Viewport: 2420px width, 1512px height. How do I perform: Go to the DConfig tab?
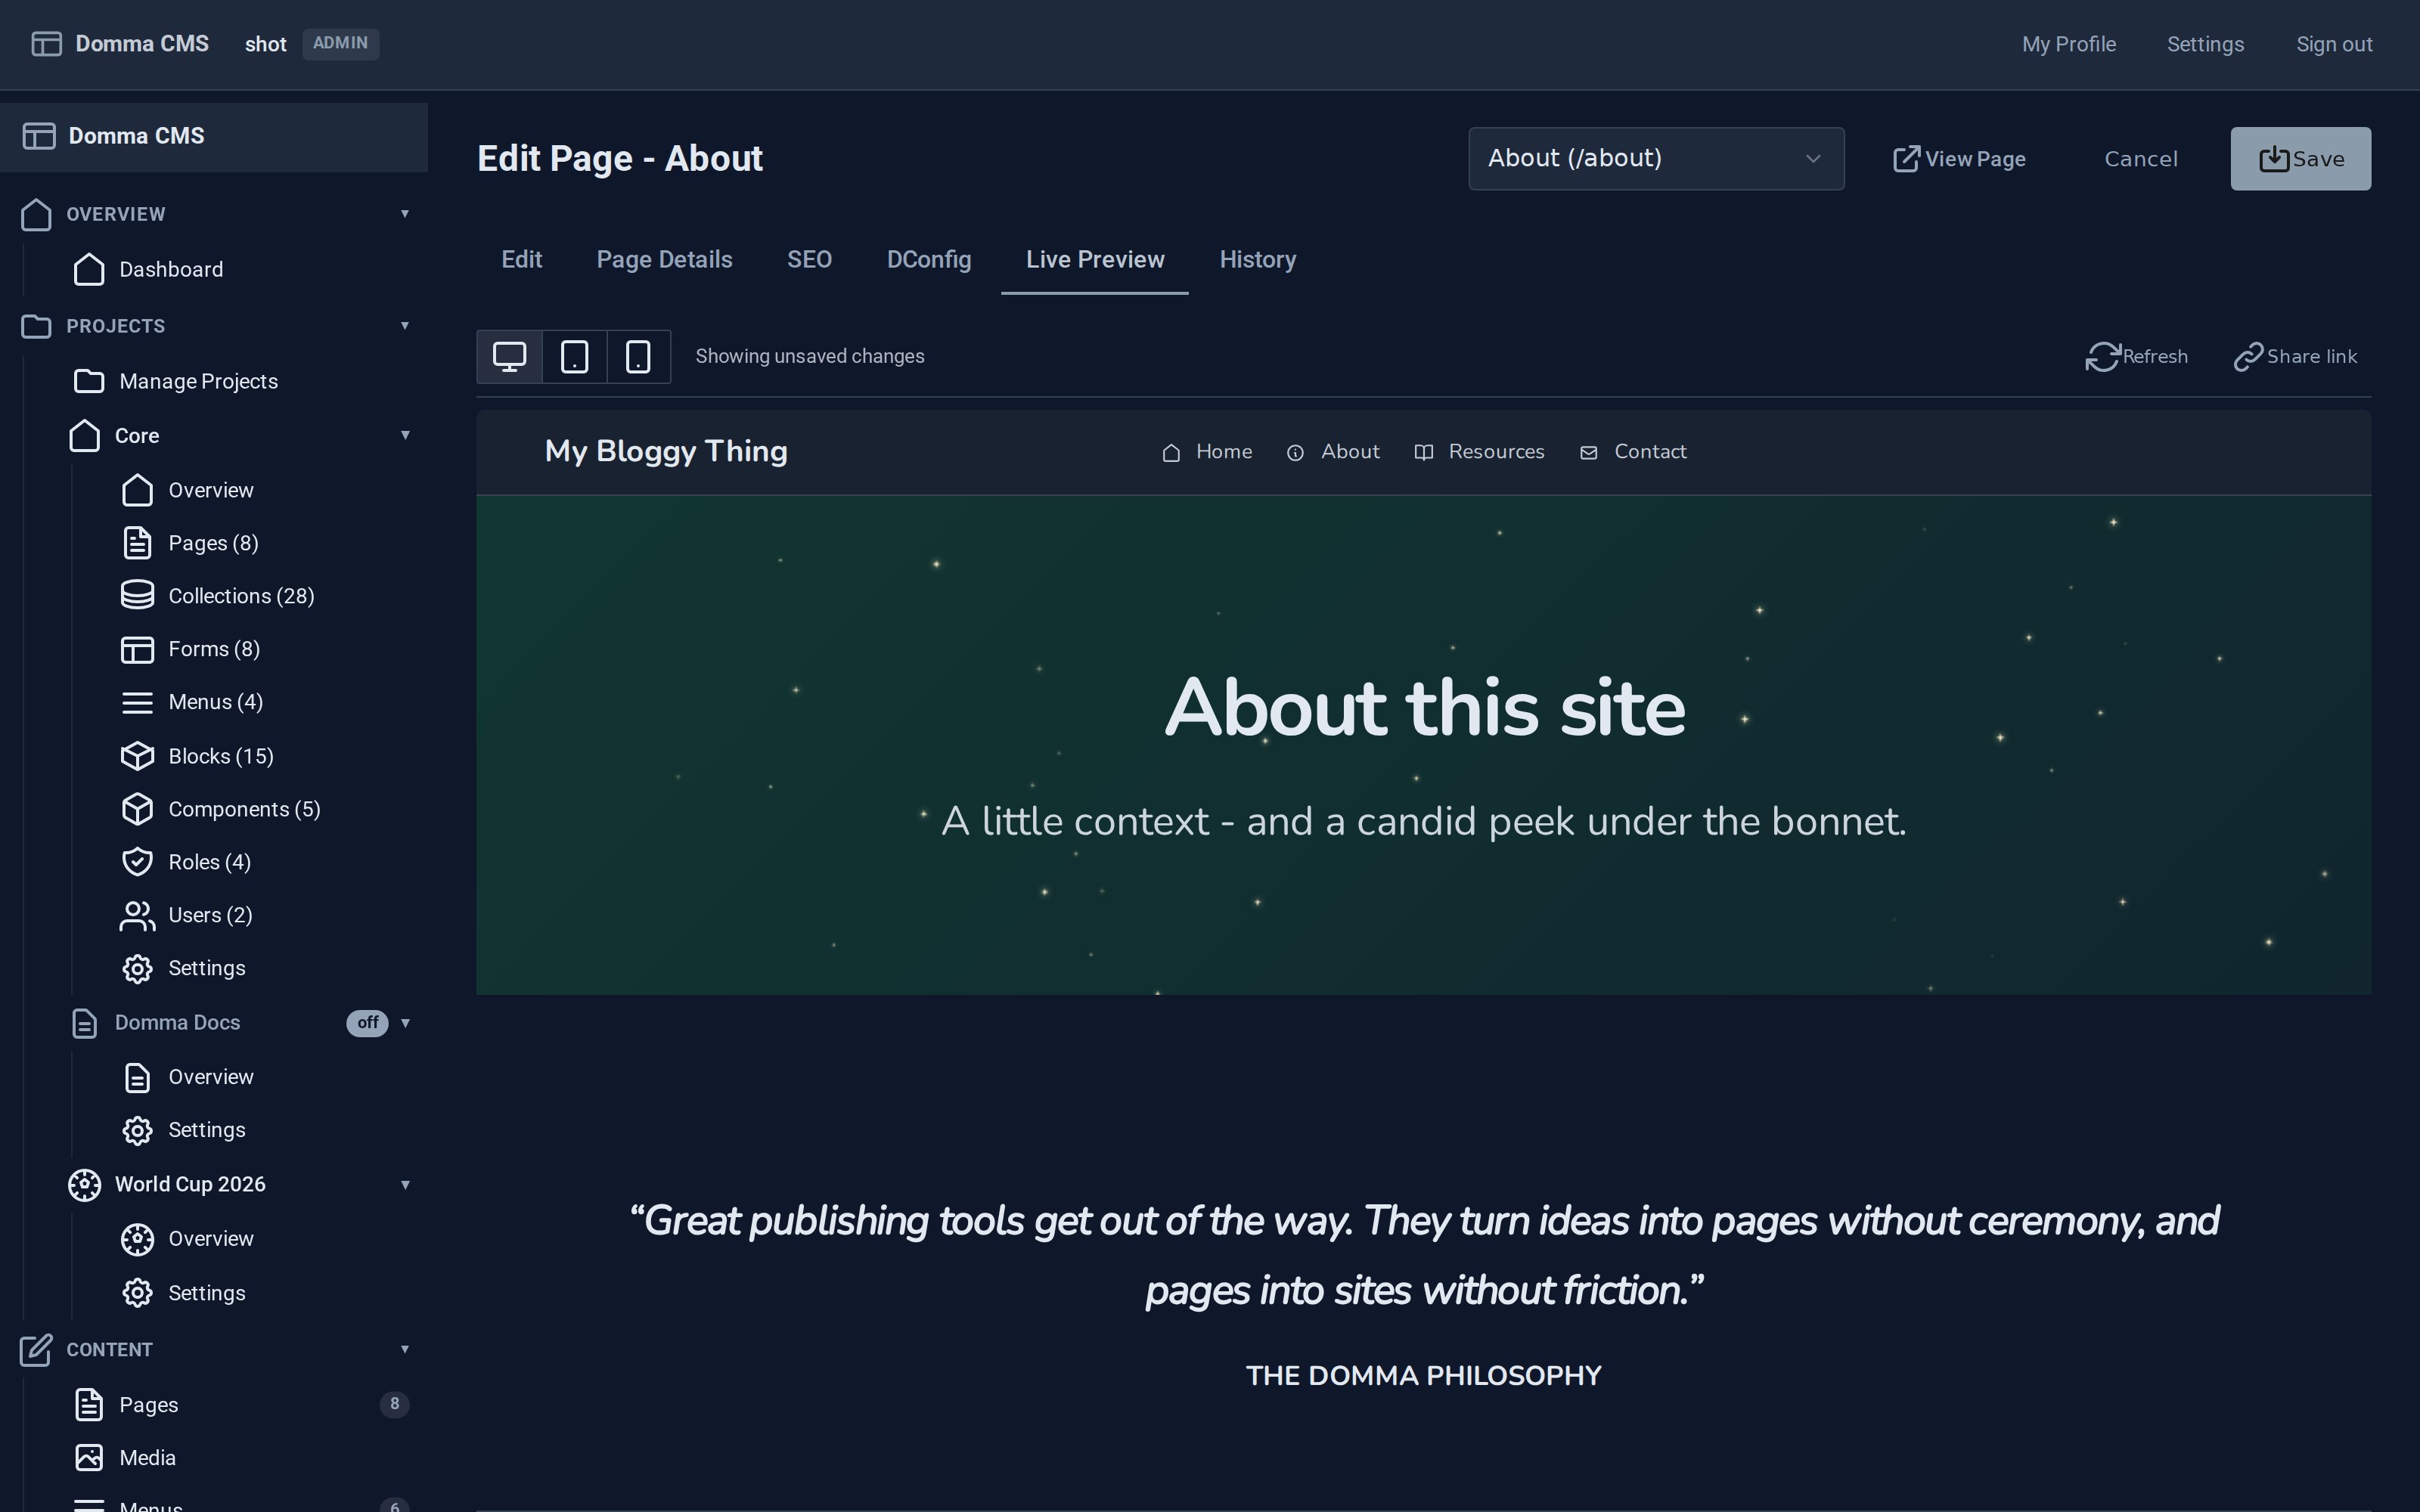click(x=928, y=260)
